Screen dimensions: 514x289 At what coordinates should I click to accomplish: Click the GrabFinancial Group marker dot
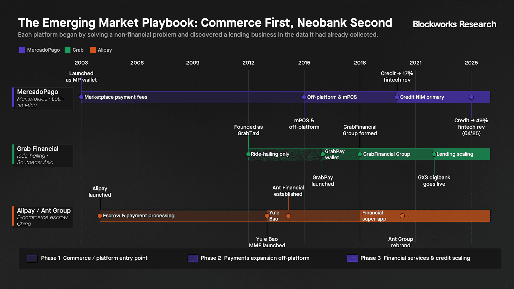(x=360, y=154)
